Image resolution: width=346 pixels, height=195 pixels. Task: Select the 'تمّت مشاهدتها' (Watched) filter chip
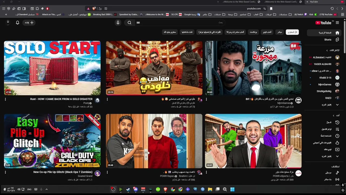pos(187,32)
